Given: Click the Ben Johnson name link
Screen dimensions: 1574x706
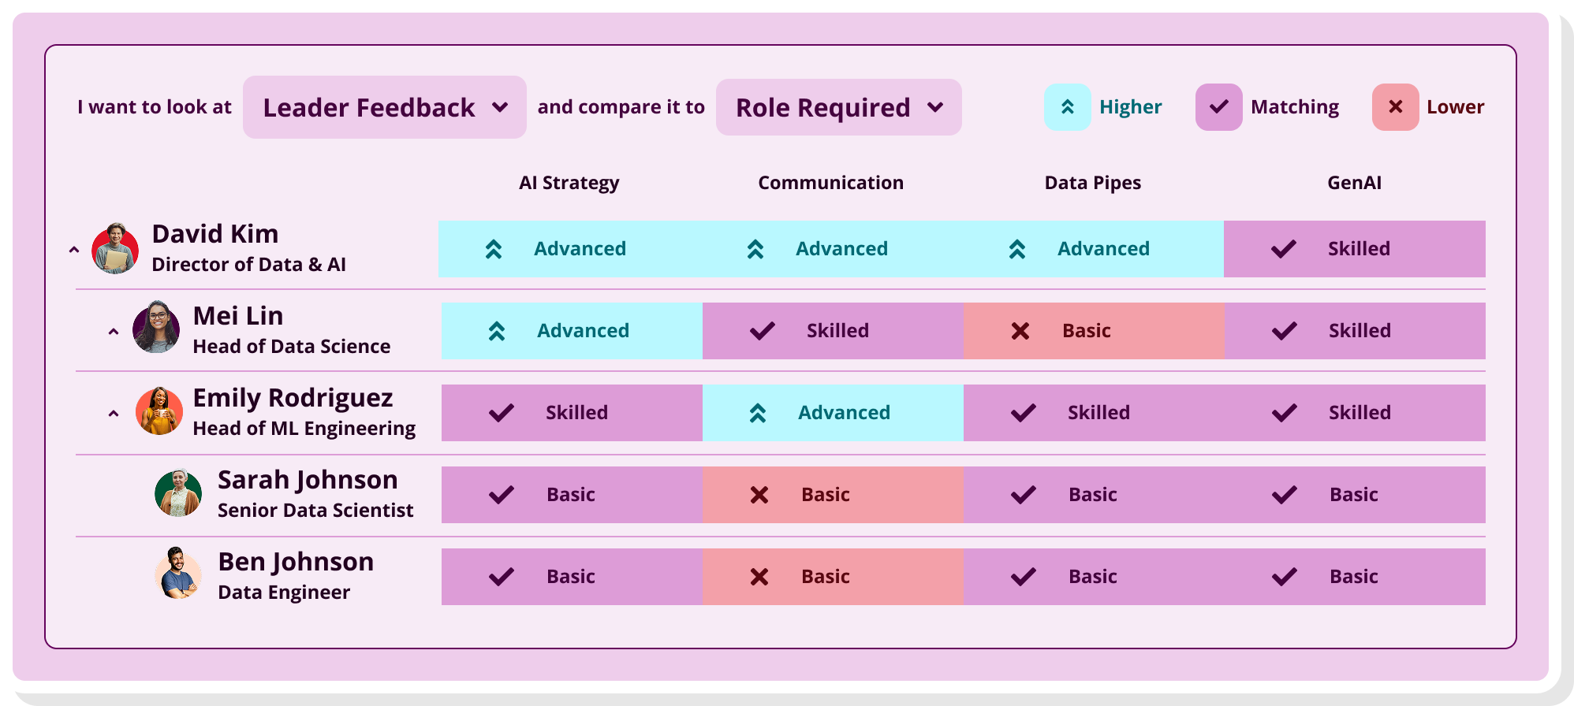Looking at the screenshot, I should click(x=296, y=562).
